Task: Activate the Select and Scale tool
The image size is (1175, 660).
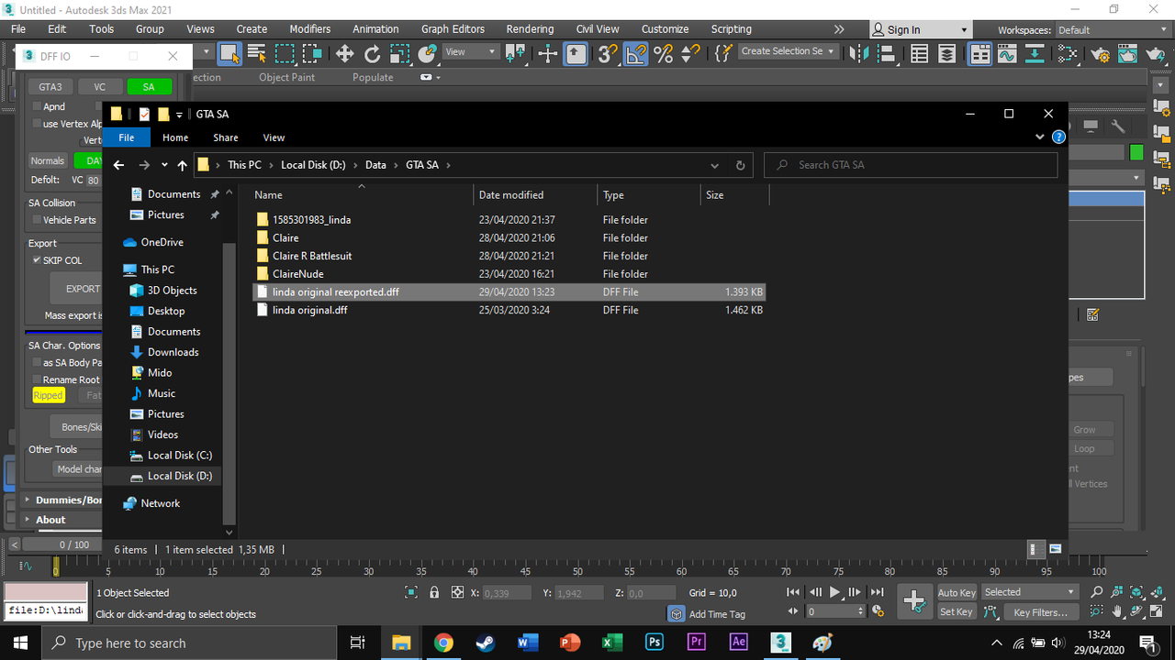Action: tap(399, 53)
